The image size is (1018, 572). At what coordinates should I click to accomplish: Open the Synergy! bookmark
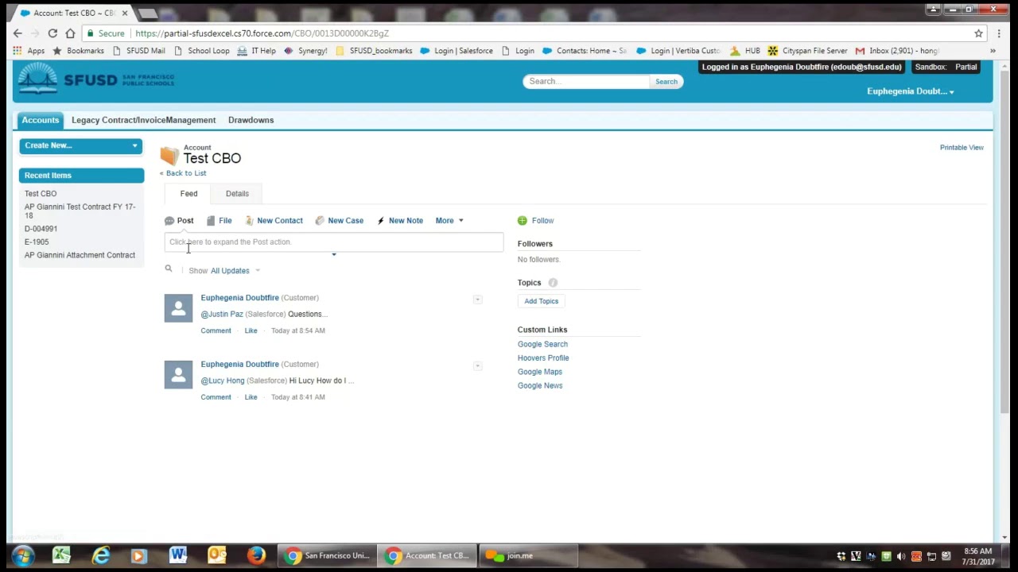click(305, 51)
